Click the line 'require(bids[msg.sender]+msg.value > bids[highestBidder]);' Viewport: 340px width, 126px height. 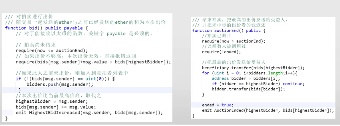pos(93,62)
